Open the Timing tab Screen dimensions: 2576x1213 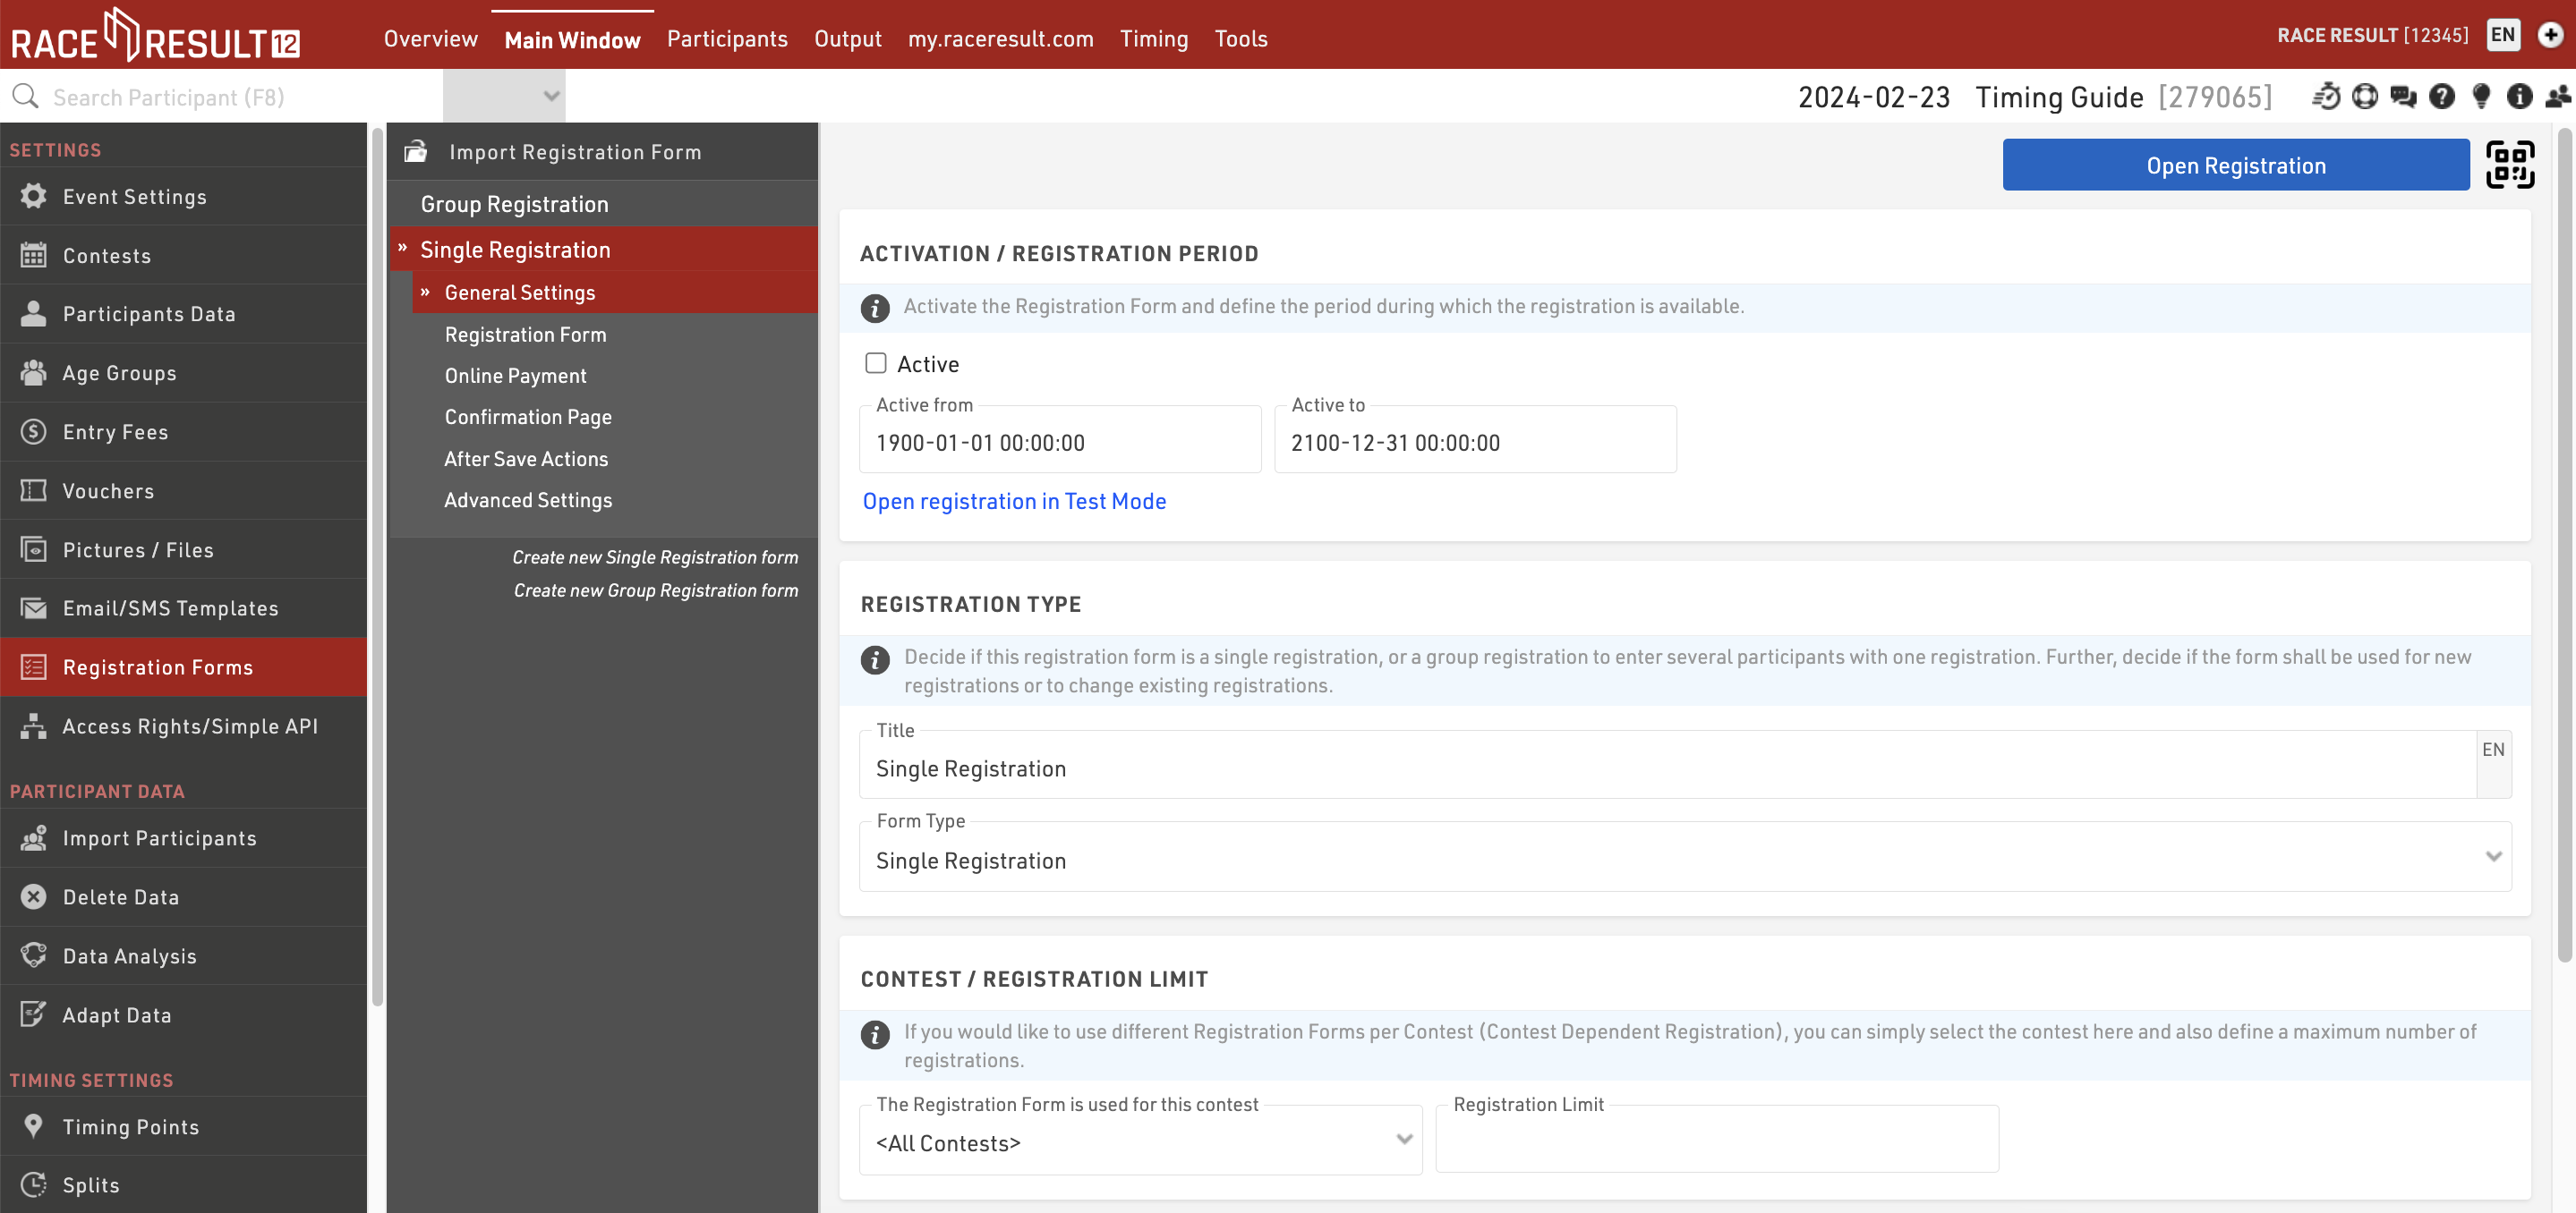pos(1154,39)
